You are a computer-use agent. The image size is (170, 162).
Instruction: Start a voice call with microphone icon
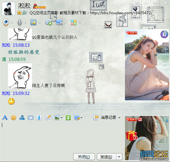[x=20, y=22]
